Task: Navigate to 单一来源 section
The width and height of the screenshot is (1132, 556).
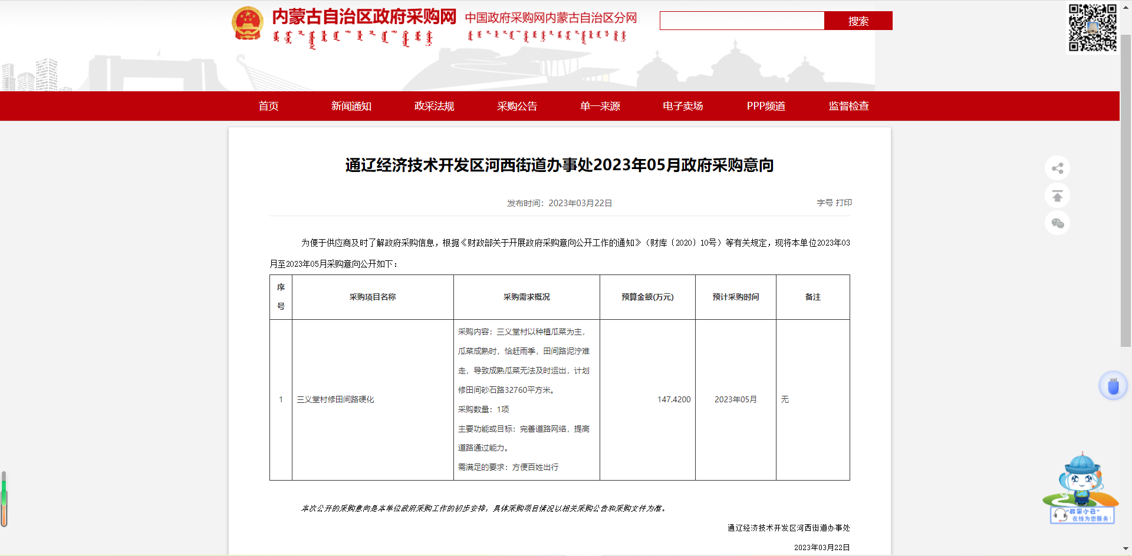Action: click(x=600, y=106)
